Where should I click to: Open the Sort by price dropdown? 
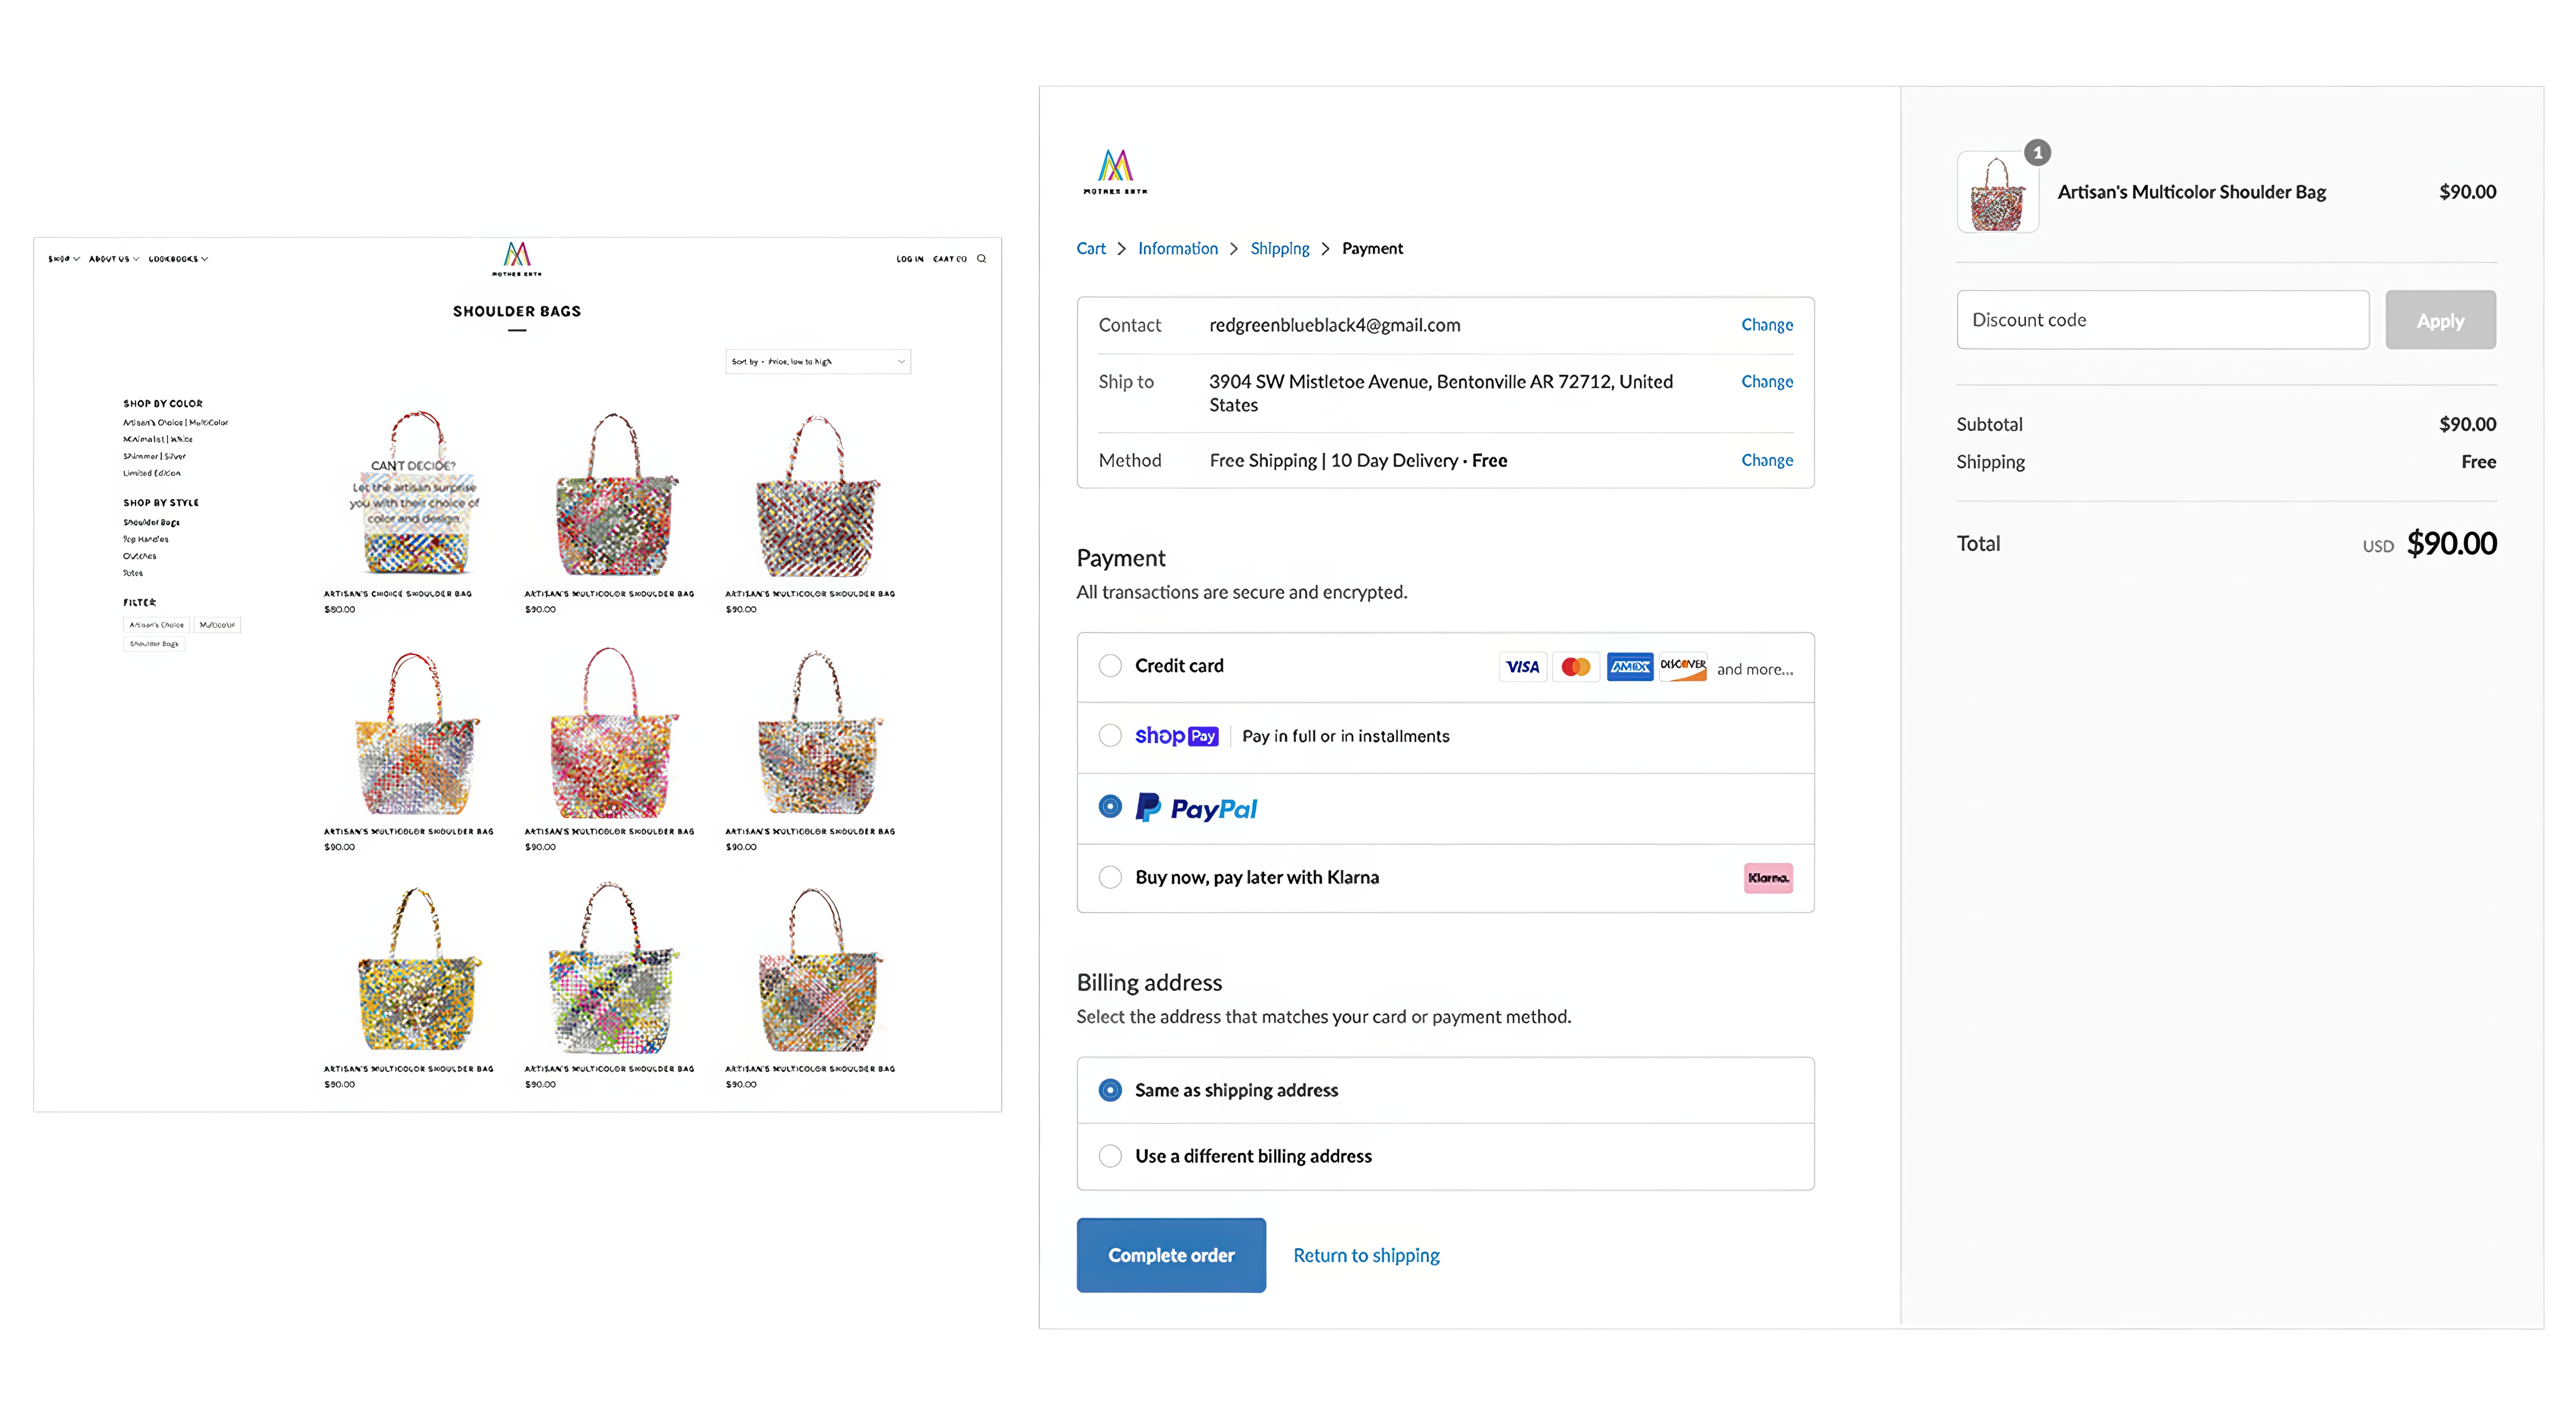(x=817, y=362)
